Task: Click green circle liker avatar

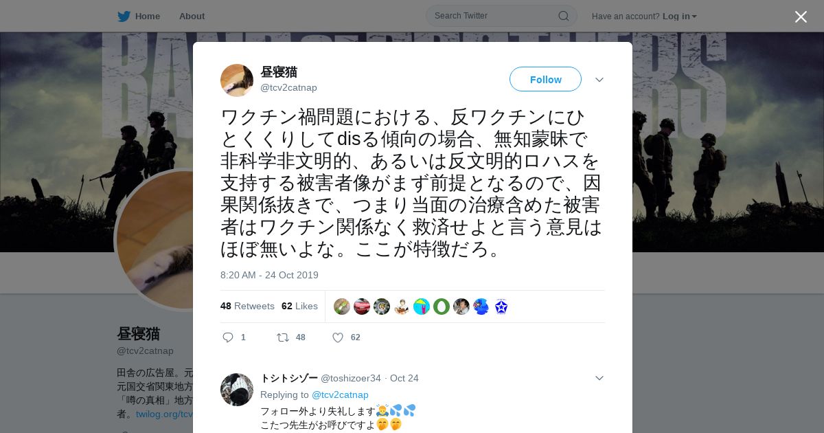Action: [442, 307]
